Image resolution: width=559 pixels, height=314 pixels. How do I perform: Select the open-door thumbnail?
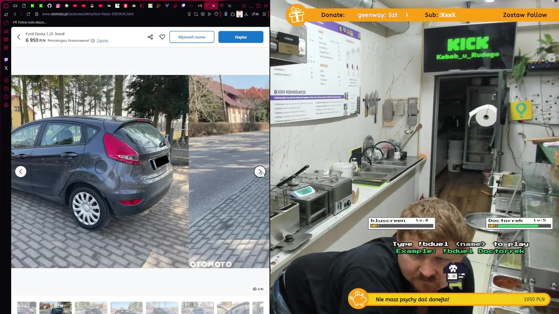click(233, 308)
